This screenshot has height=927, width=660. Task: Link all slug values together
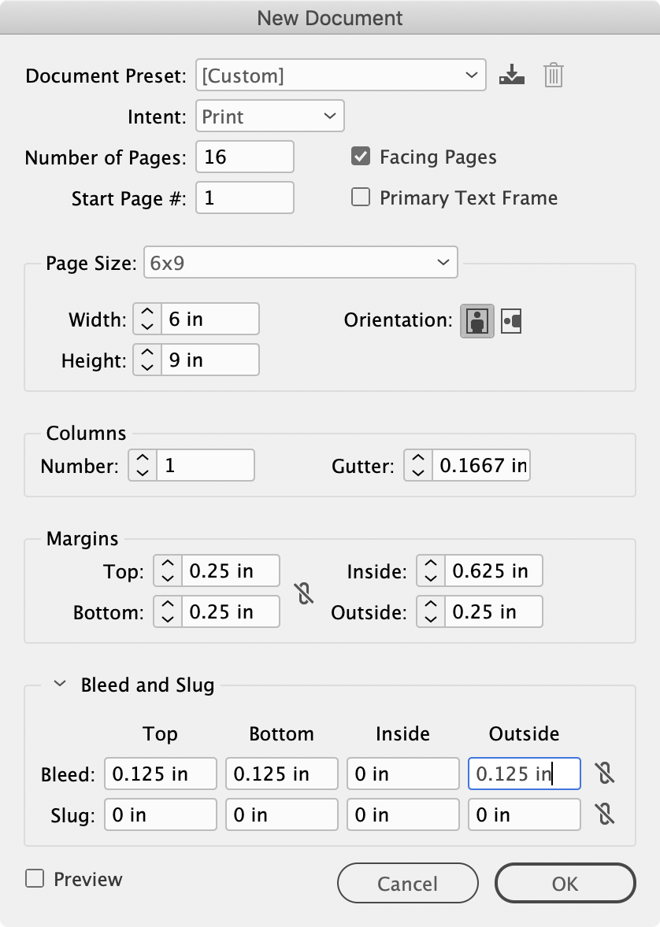point(606,814)
